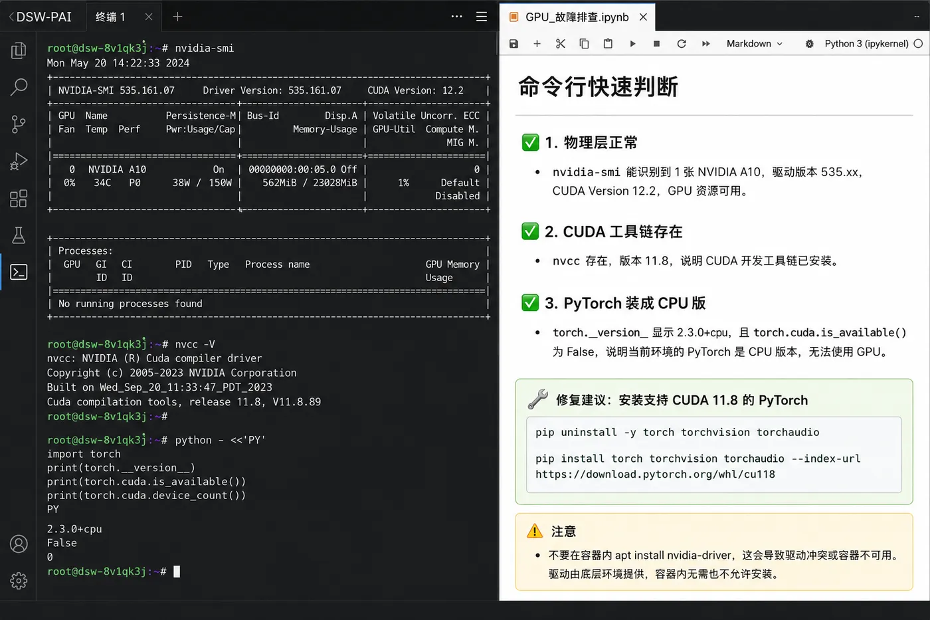Run the selected cell
Image resolution: width=930 pixels, height=620 pixels.
point(632,44)
